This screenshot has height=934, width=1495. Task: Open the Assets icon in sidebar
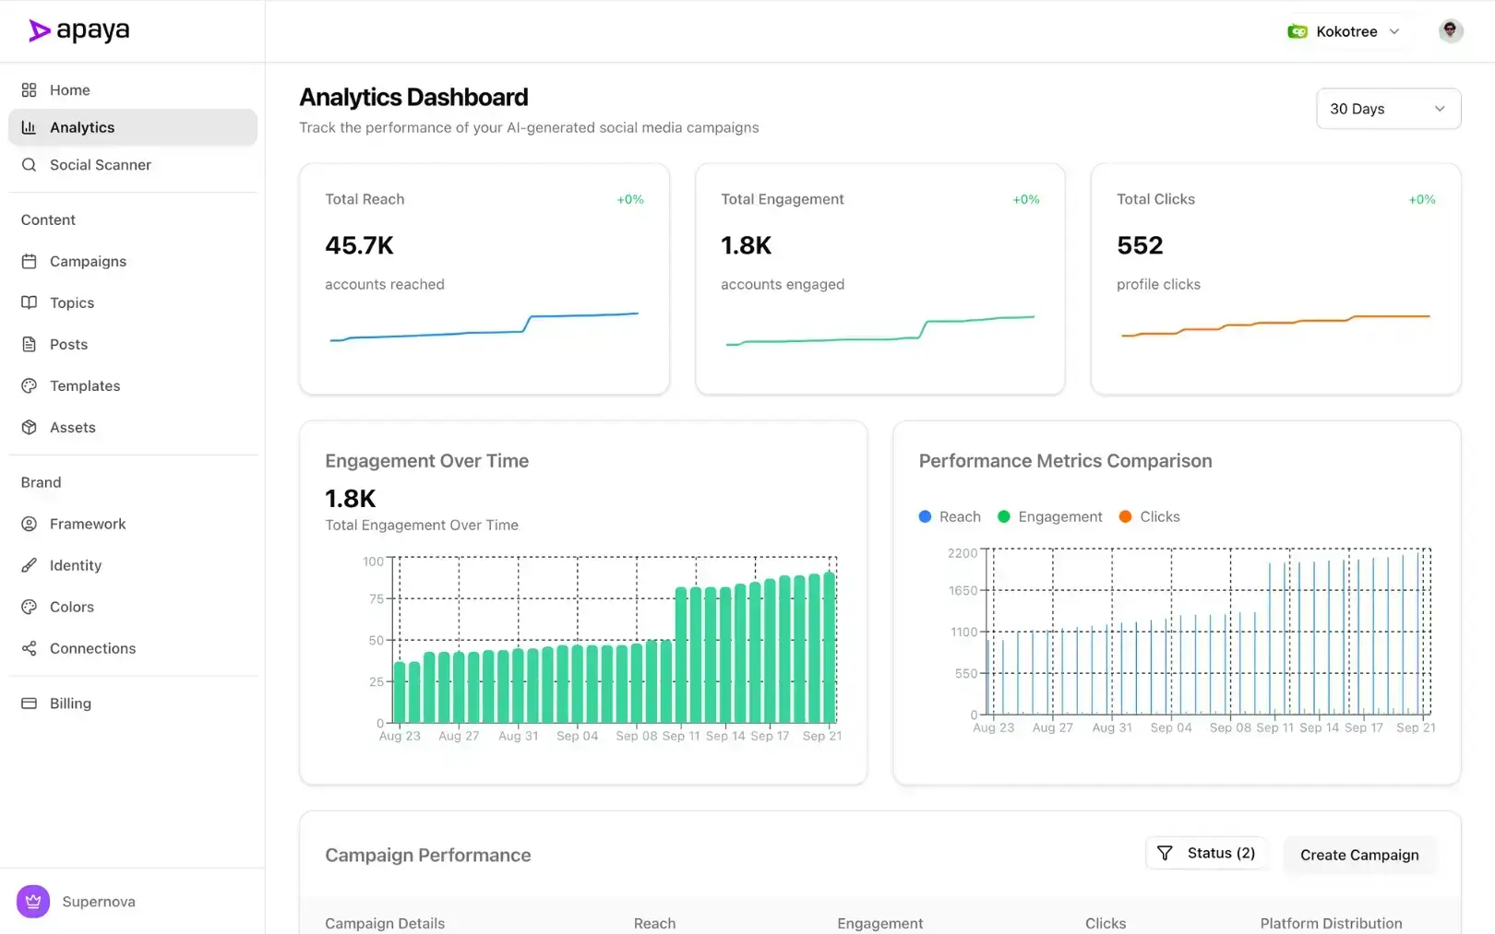pyautogui.click(x=29, y=427)
